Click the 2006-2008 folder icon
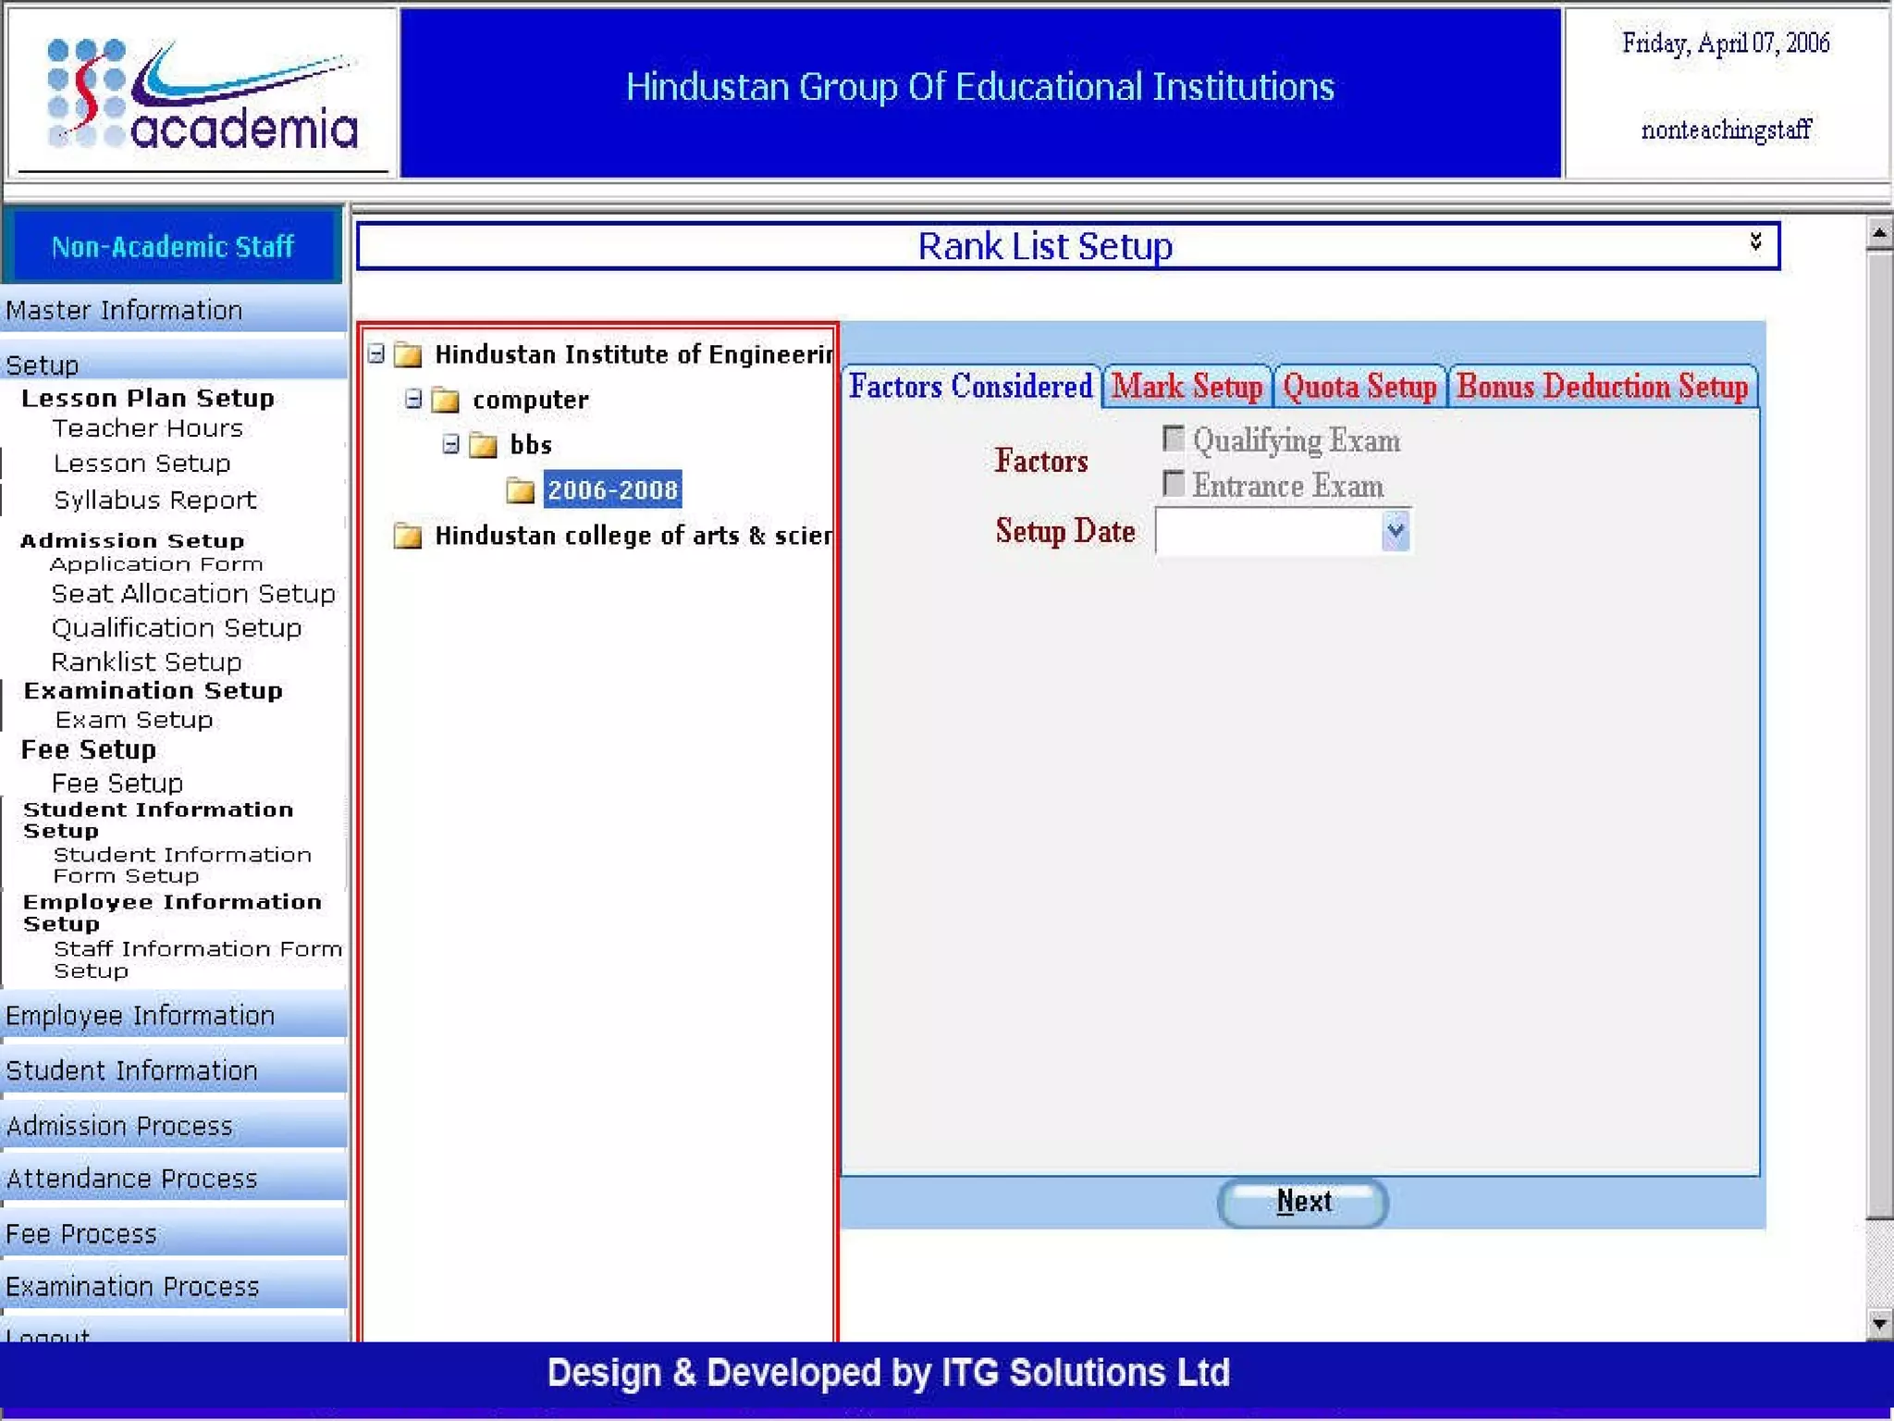This screenshot has width=1894, height=1421. [x=521, y=490]
